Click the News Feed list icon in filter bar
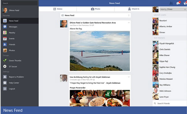Image resolution: width=187 pixels, height=114 pixels. point(63,15)
